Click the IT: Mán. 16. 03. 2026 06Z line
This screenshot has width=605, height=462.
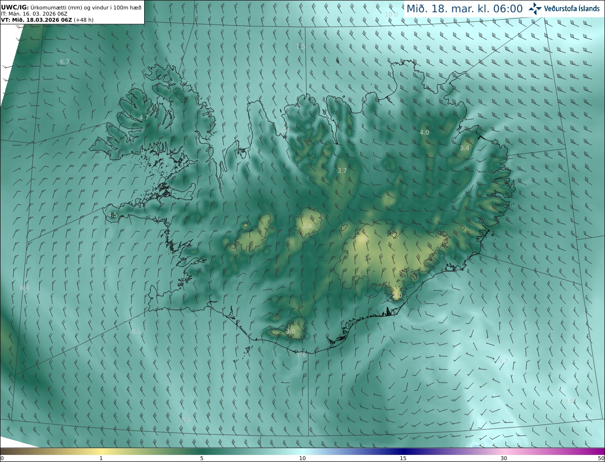(34, 14)
